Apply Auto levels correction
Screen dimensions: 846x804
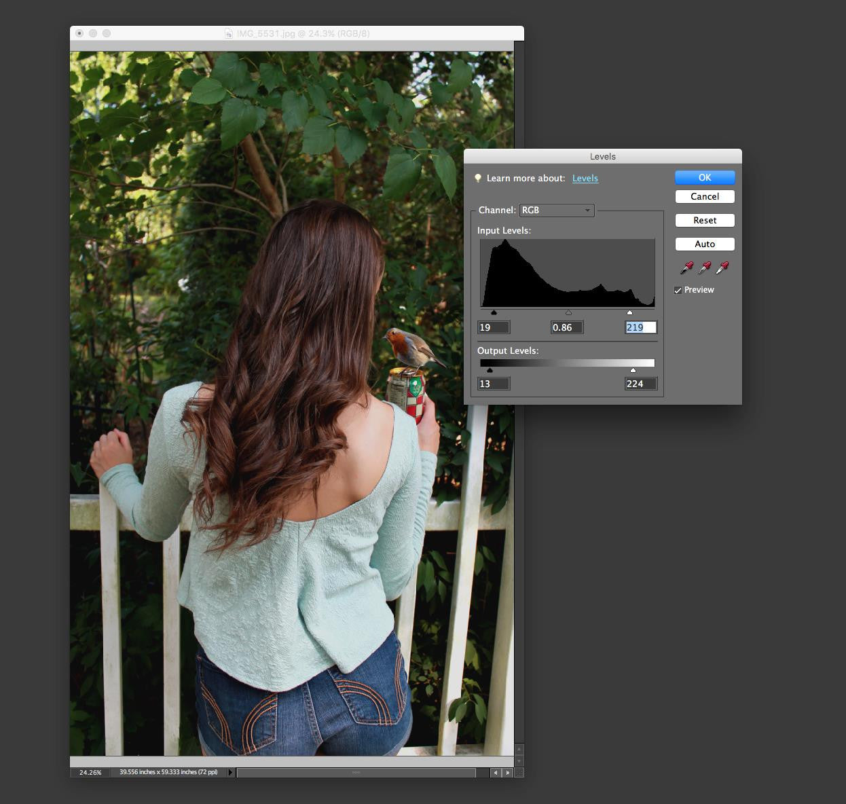tap(705, 244)
